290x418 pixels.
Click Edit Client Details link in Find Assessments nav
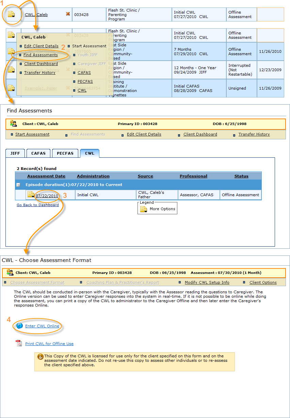pyautogui.click(x=144, y=134)
